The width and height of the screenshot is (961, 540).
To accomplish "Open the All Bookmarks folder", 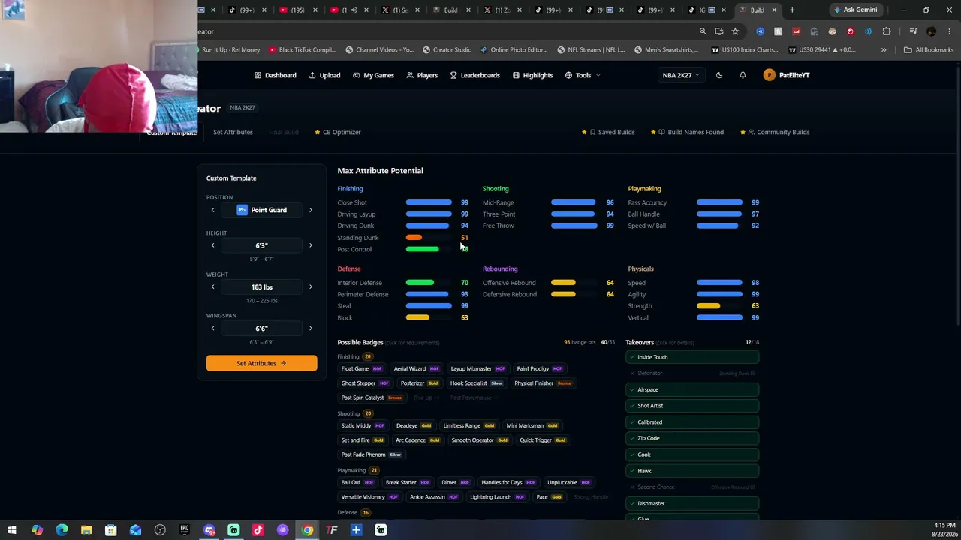I will point(929,50).
